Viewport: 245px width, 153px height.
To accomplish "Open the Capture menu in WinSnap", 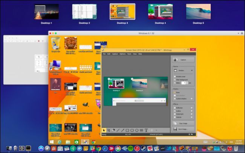I will pos(115,54).
